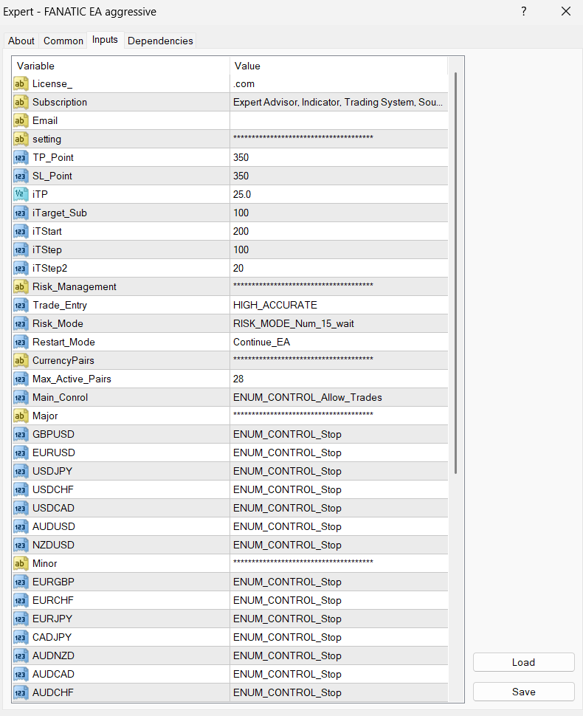Switch to the Common tab
Image resolution: width=583 pixels, height=716 pixels.
click(x=63, y=41)
